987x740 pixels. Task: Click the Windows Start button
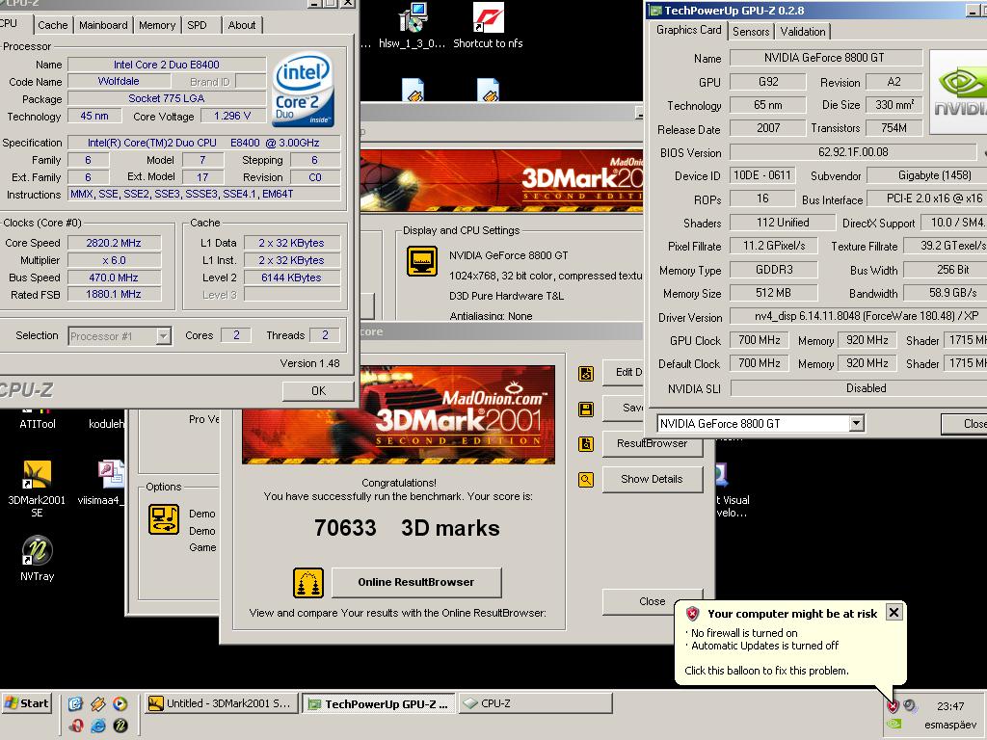tap(26, 703)
